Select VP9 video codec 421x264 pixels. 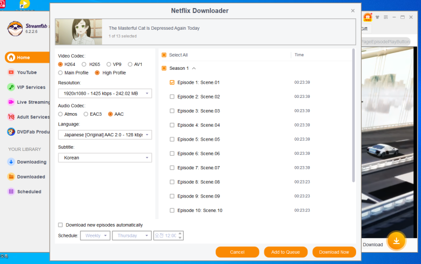pyautogui.click(x=109, y=64)
